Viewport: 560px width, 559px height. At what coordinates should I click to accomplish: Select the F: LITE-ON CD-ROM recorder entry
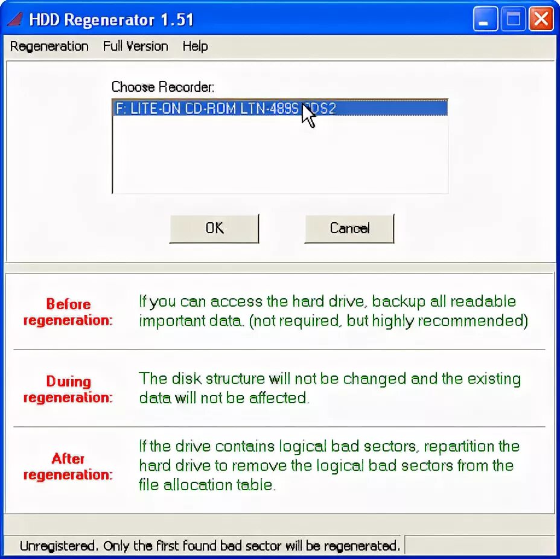(x=280, y=108)
